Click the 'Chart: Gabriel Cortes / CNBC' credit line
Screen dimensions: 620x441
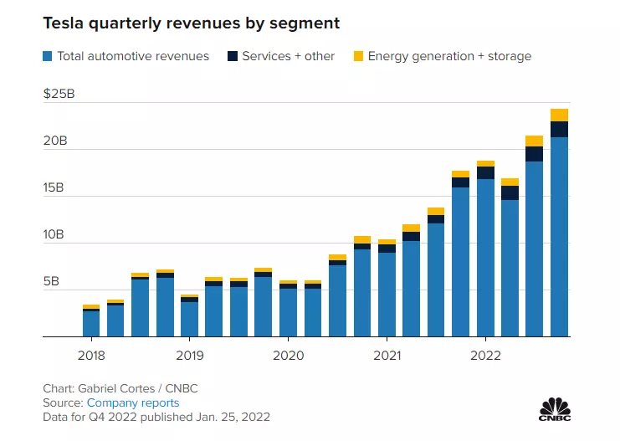[x=120, y=388]
